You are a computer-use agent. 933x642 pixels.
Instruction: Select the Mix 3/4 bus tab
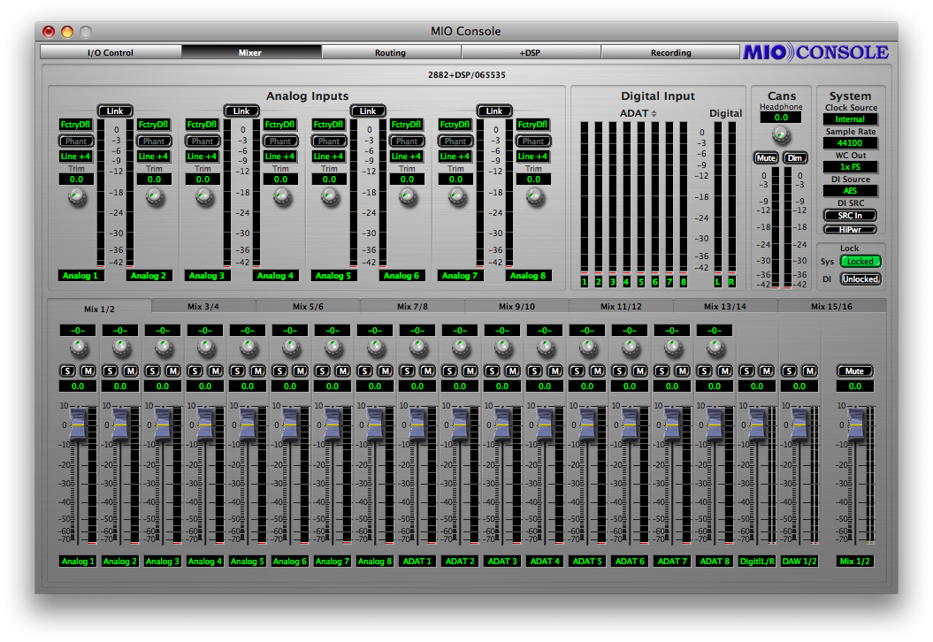click(203, 307)
